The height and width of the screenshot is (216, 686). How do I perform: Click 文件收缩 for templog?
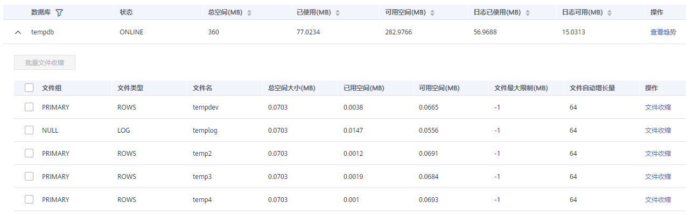pyautogui.click(x=658, y=130)
